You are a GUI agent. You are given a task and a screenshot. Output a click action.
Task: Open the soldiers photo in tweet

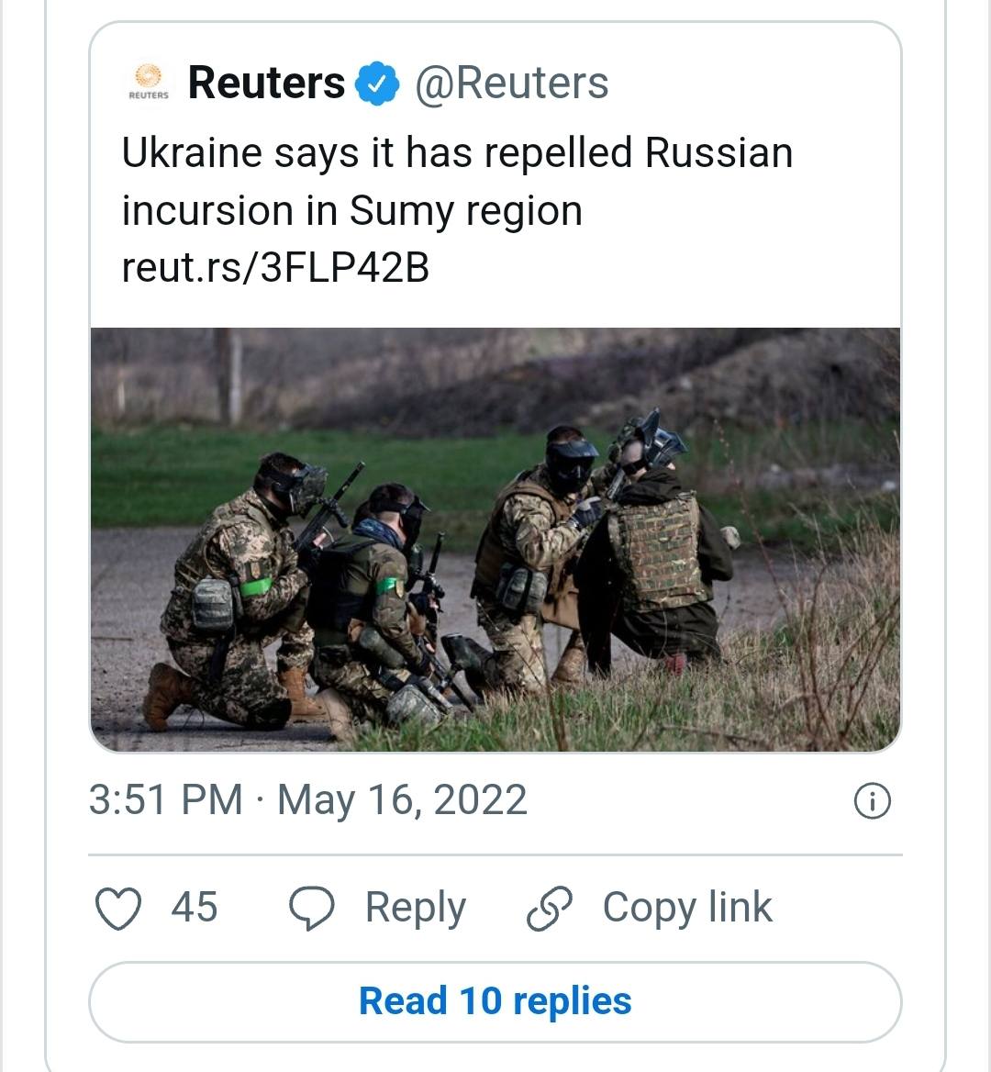tap(495, 540)
